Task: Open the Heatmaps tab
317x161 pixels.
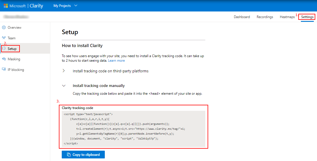Action: point(287,17)
